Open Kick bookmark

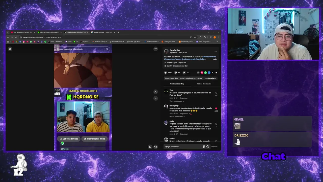tap(76, 42)
